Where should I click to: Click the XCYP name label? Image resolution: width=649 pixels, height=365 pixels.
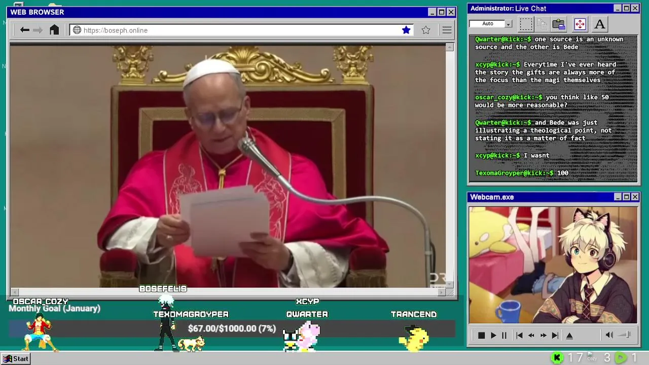tap(307, 302)
